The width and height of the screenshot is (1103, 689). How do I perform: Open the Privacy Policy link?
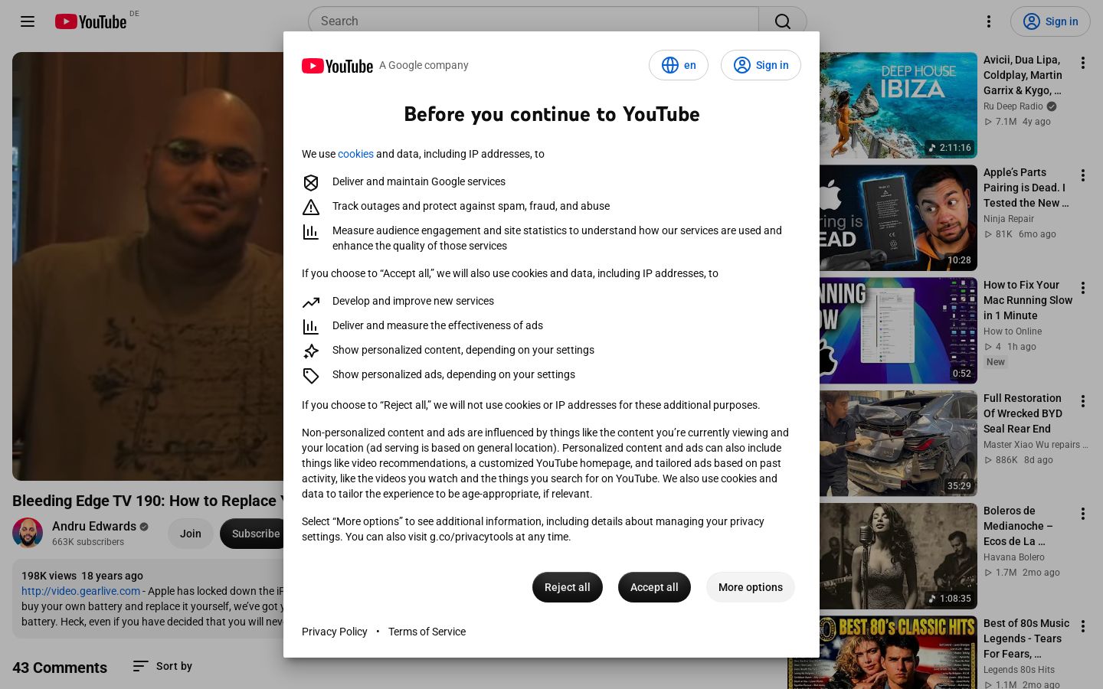335,632
